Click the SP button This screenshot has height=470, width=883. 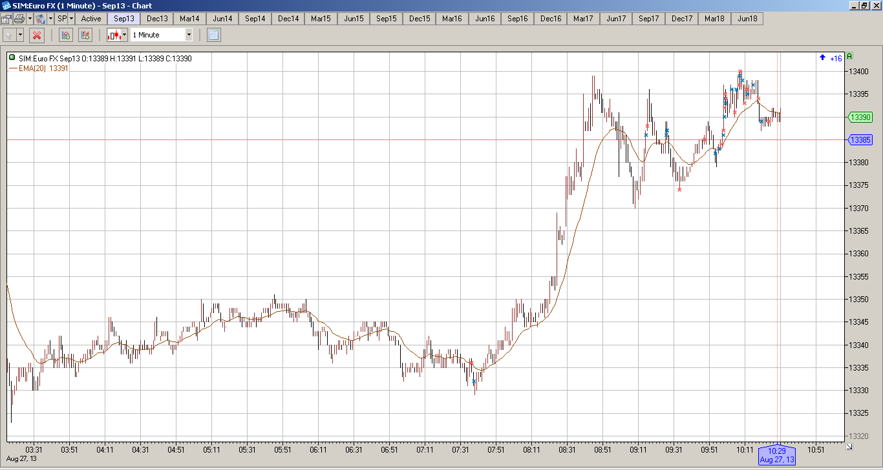(x=62, y=19)
